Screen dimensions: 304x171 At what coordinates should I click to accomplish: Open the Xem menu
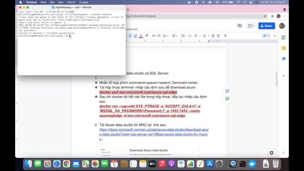coord(61,2)
